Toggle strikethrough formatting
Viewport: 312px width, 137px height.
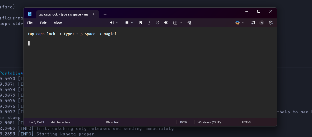click(158, 23)
